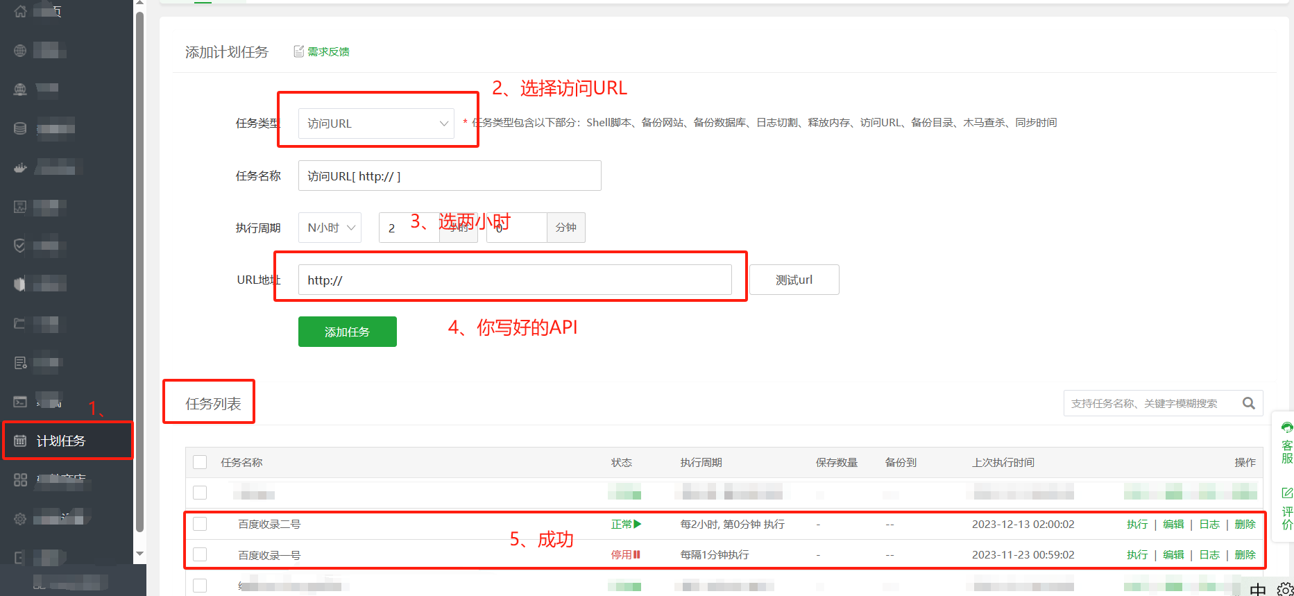This screenshot has height=596, width=1294.
Task: Click into the URL地址 input field
Action: [x=514, y=280]
